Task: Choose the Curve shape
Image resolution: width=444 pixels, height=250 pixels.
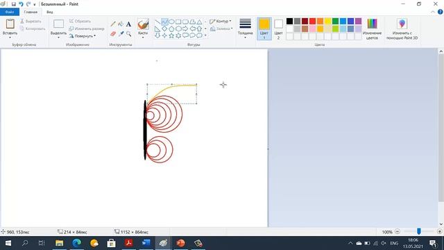Action: [x=164, y=22]
